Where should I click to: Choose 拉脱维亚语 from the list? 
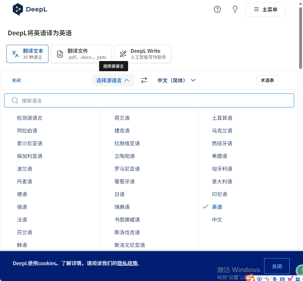coord(127,143)
